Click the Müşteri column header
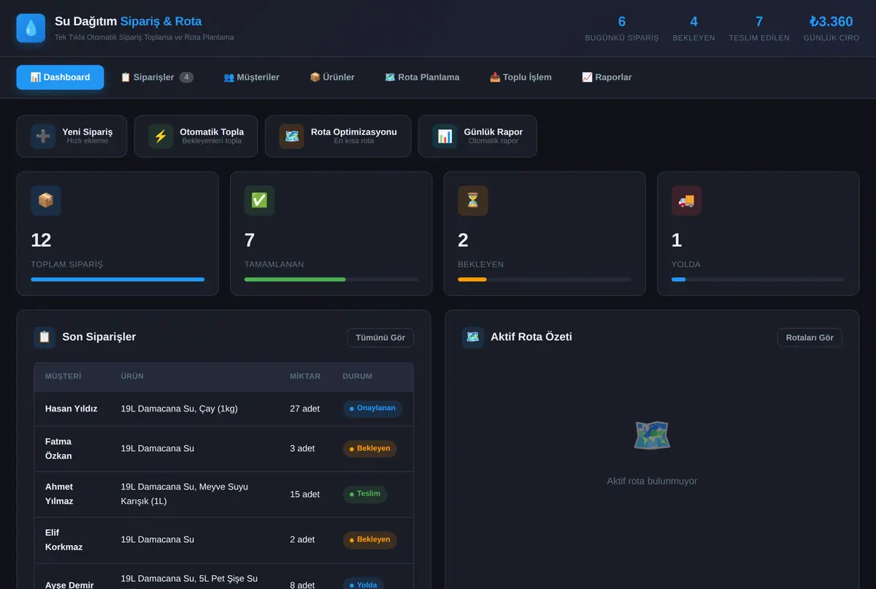The width and height of the screenshot is (876, 589). point(64,376)
